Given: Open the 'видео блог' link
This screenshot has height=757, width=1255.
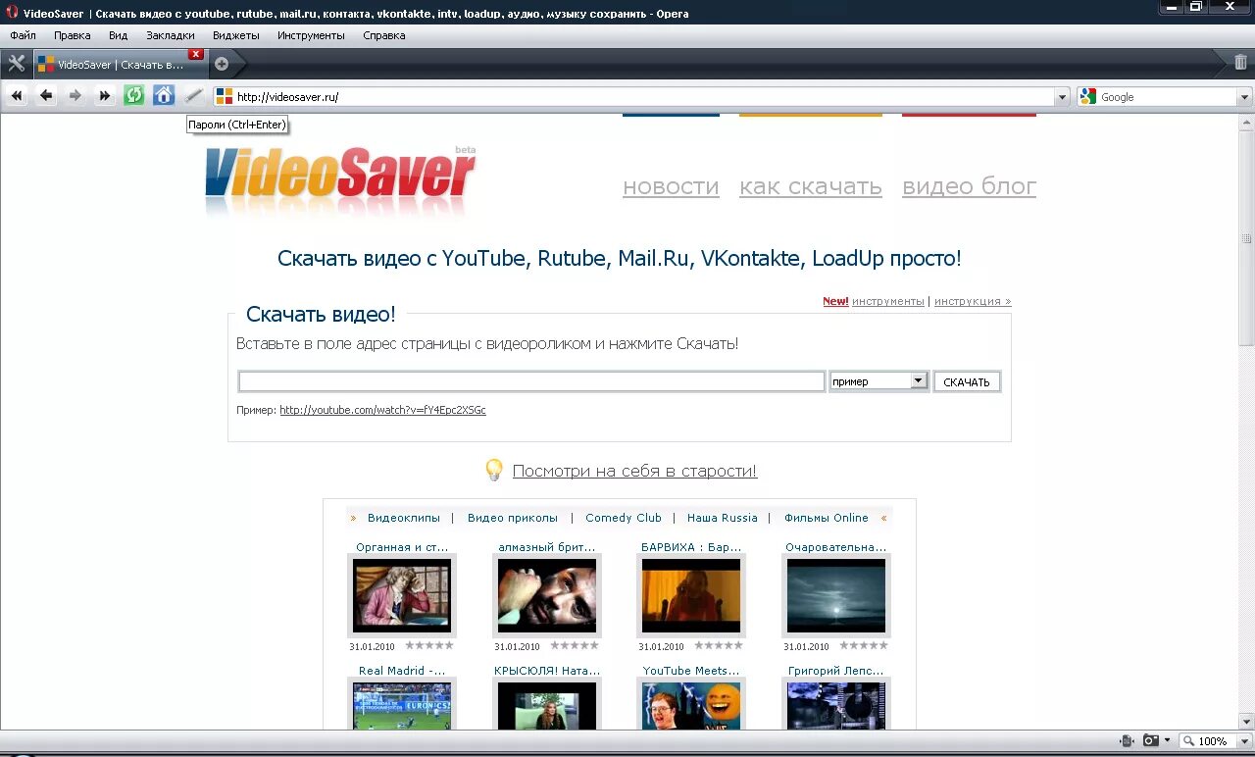Looking at the screenshot, I should [x=969, y=186].
